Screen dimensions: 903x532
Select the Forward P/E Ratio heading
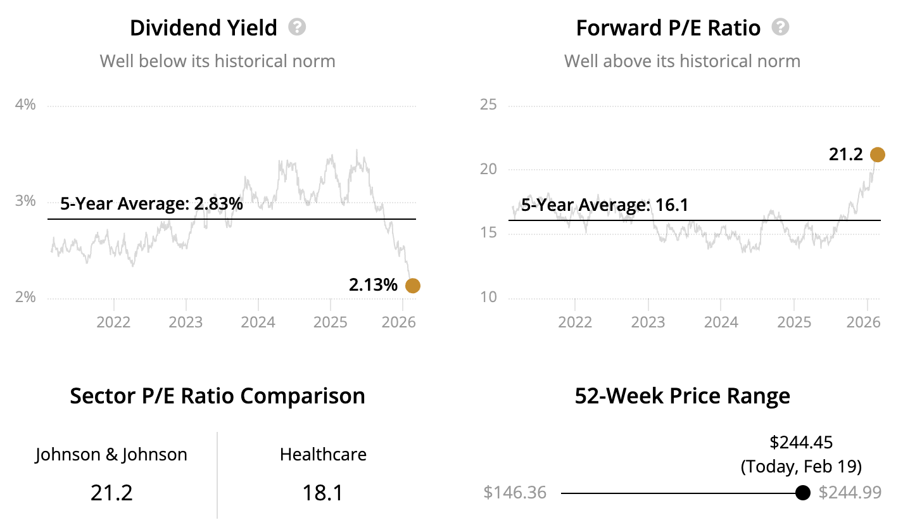pos(668,28)
